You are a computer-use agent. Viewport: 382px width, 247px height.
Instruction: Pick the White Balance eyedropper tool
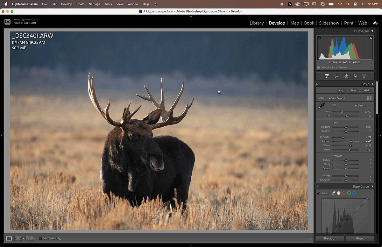[321, 106]
